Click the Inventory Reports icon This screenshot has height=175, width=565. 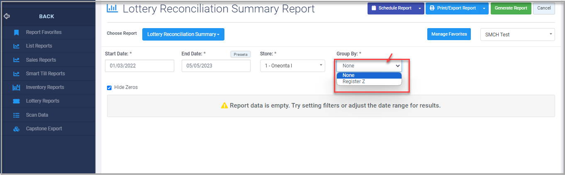coord(16,87)
